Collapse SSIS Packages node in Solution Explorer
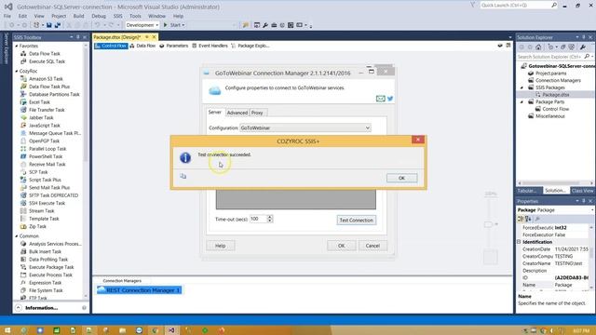Viewport: 596px width, 335px height. (521, 87)
